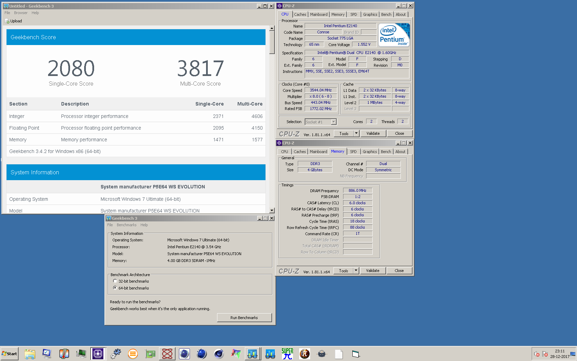Click the Integer row in score table
Viewport: 577px width, 361px height.
[x=136, y=116]
